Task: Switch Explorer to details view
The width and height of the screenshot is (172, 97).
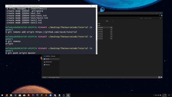Action: click(159, 77)
